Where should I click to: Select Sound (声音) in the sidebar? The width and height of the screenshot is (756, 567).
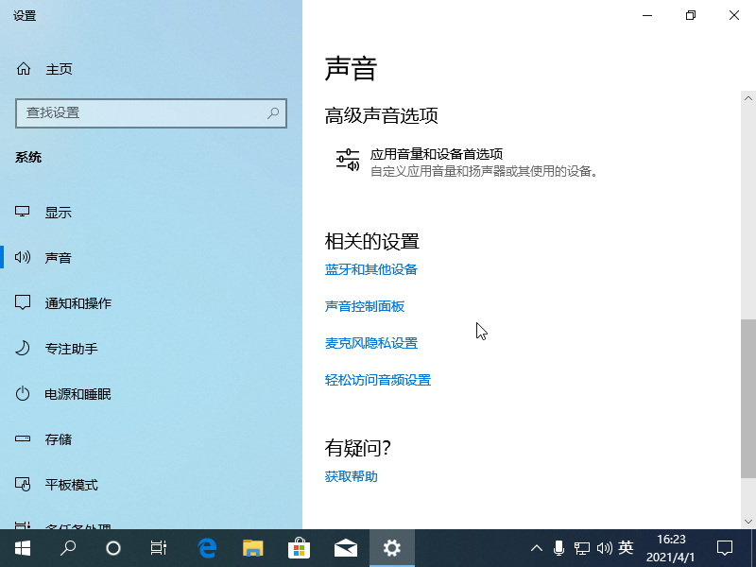click(58, 258)
